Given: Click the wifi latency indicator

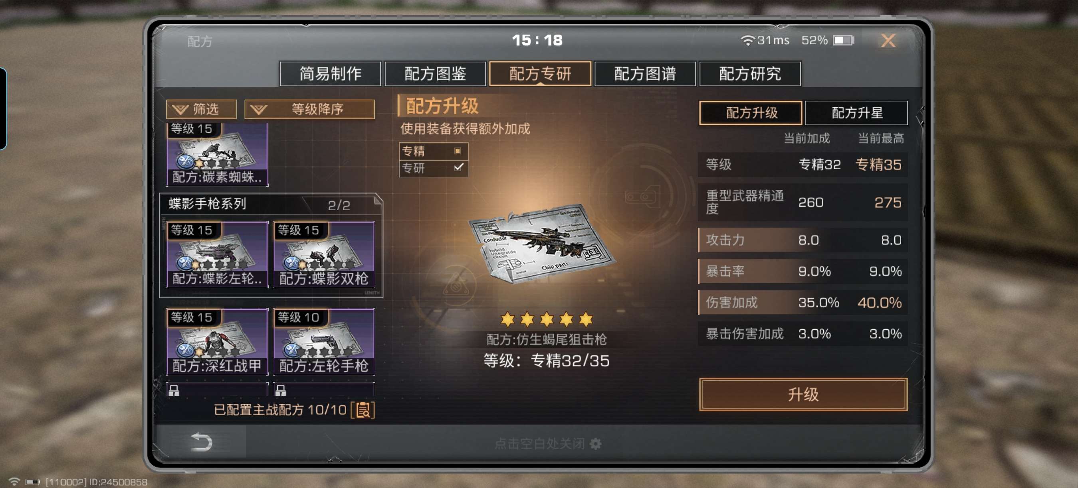Looking at the screenshot, I should 765,40.
